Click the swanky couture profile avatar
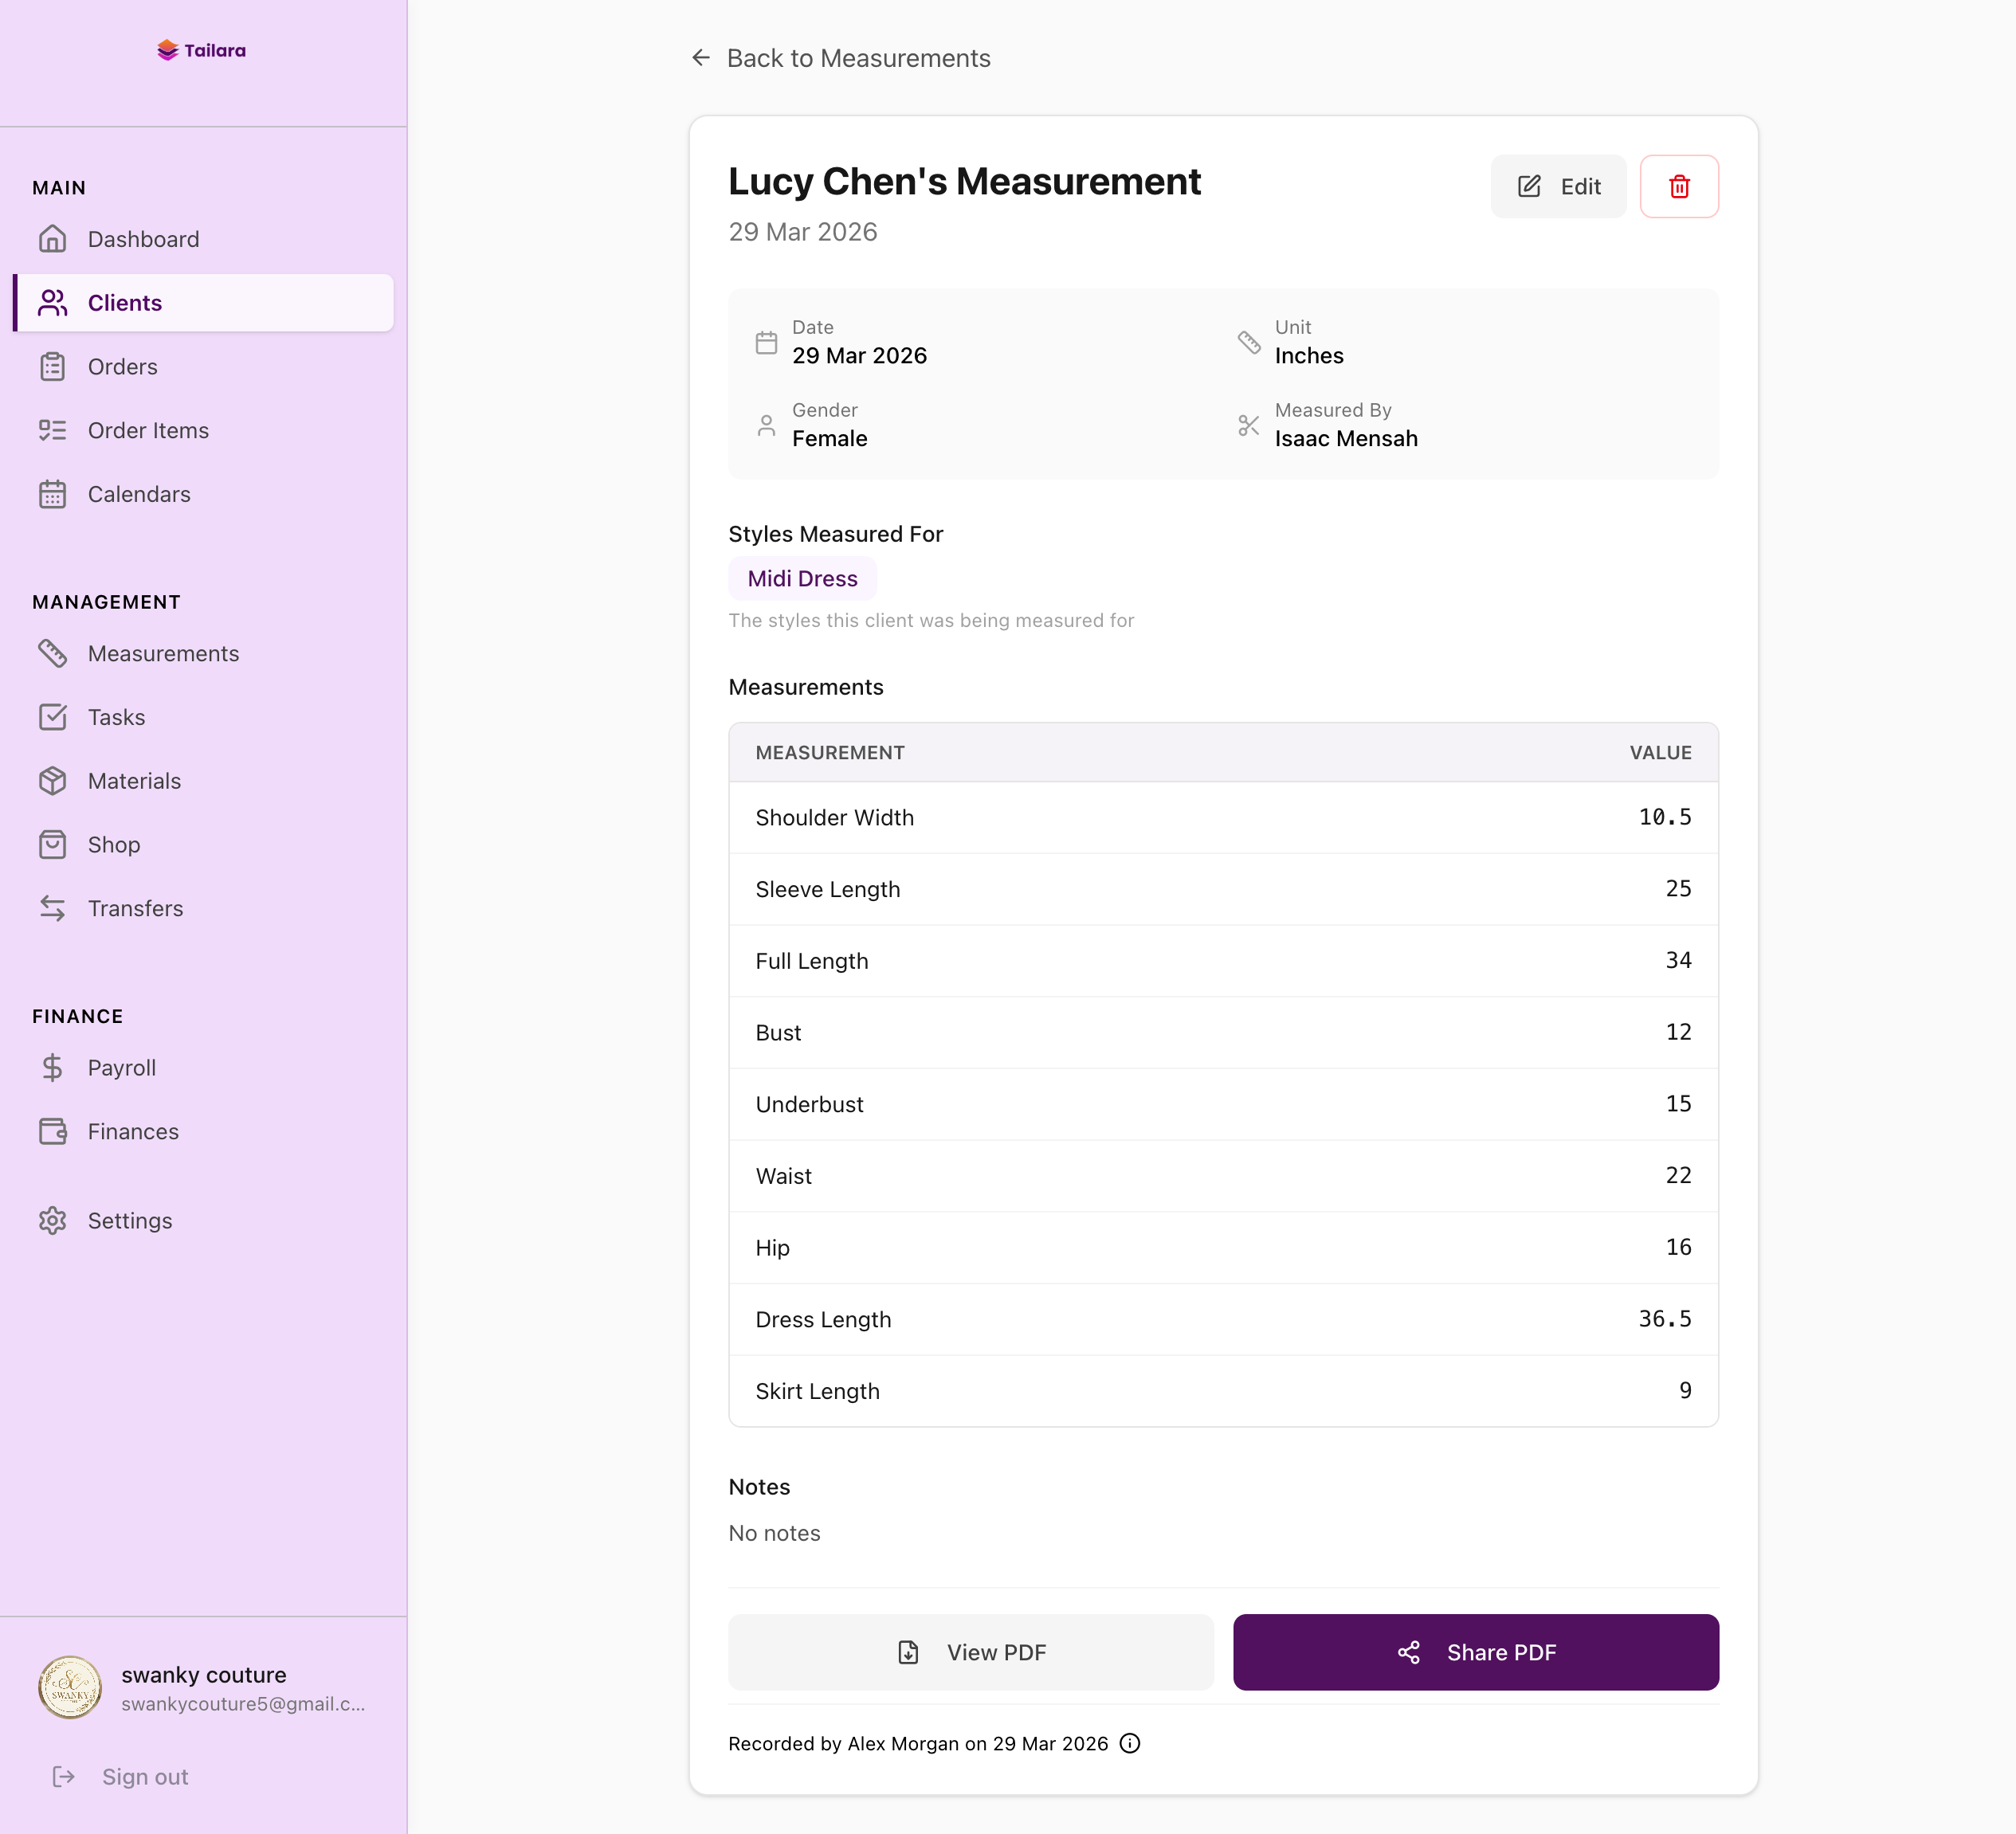The height and width of the screenshot is (1834, 2016). 70,1687
